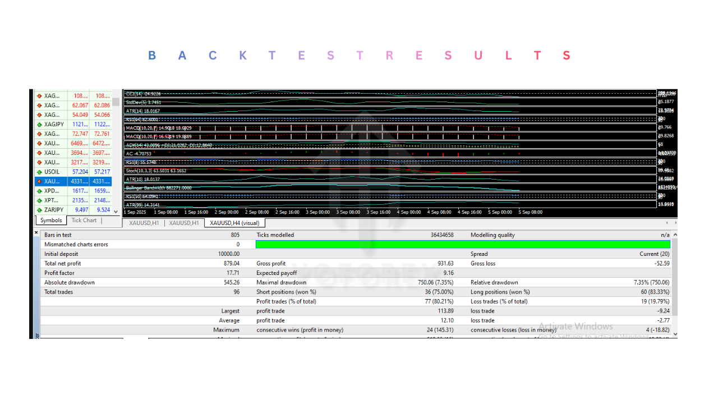The height and width of the screenshot is (404, 718).
Task: Click the highlighted XAU row's red arrow icon
Action: click(39, 181)
